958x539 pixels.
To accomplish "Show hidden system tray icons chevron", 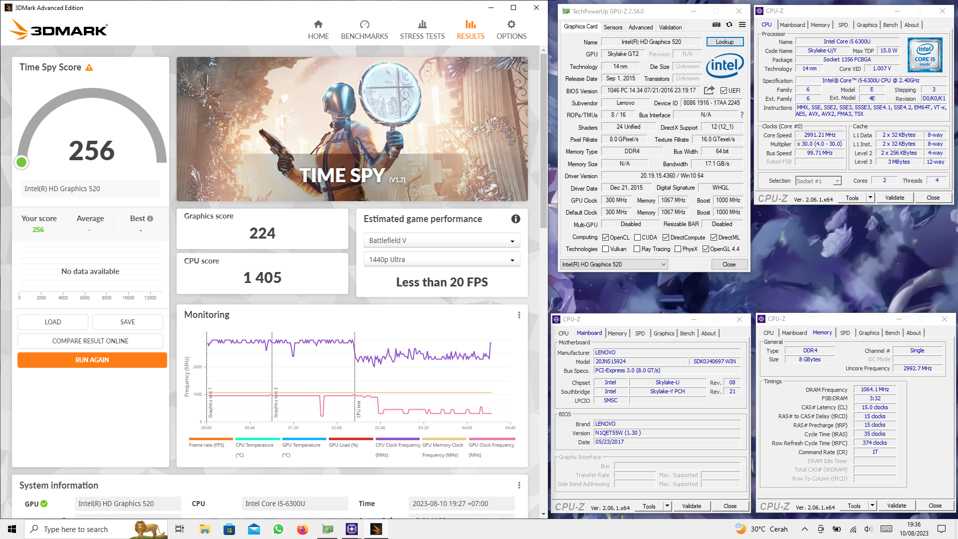I will [804, 529].
